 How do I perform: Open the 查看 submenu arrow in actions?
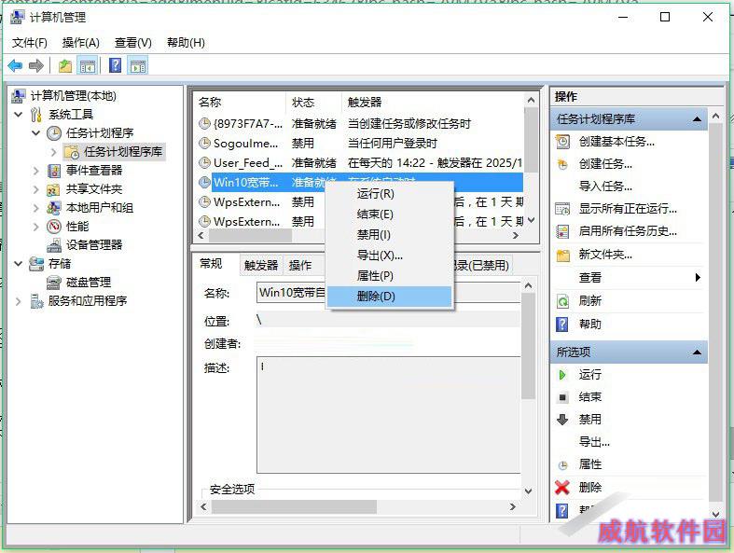pyautogui.click(x=698, y=277)
